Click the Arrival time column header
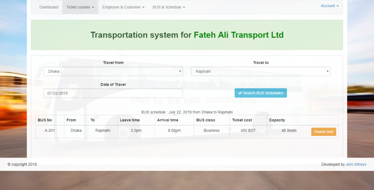Image resolution: width=374 pixels, height=190 pixels. coord(167,120)
